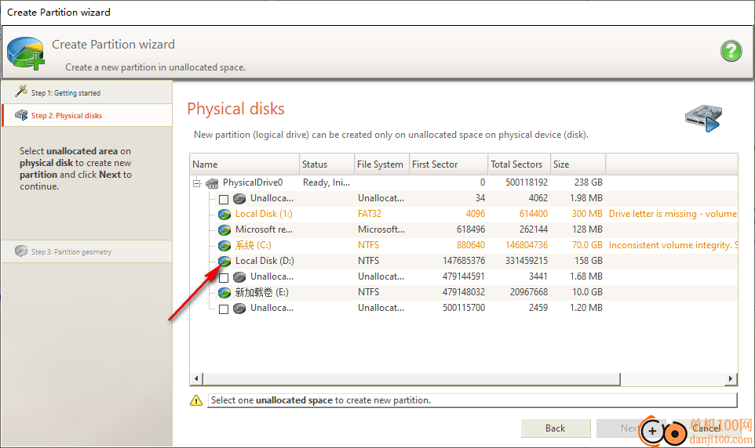Click the Cancel button

coord(706,428)
